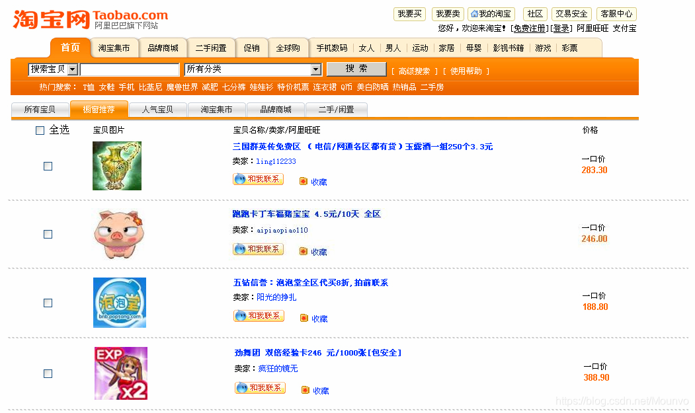The width and height of the screenshot is (695, 413).
Task: Open the 彩票 category link
Action: [569, 48]
